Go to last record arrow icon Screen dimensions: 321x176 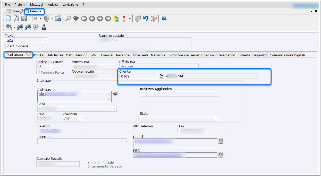(108, 19)
